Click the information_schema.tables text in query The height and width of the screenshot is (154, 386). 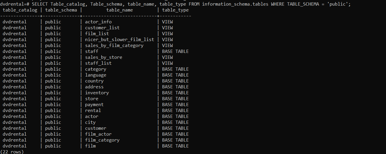[235, 4]
